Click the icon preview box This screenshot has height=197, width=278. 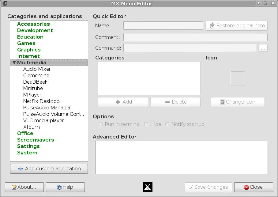click(238, 78)
